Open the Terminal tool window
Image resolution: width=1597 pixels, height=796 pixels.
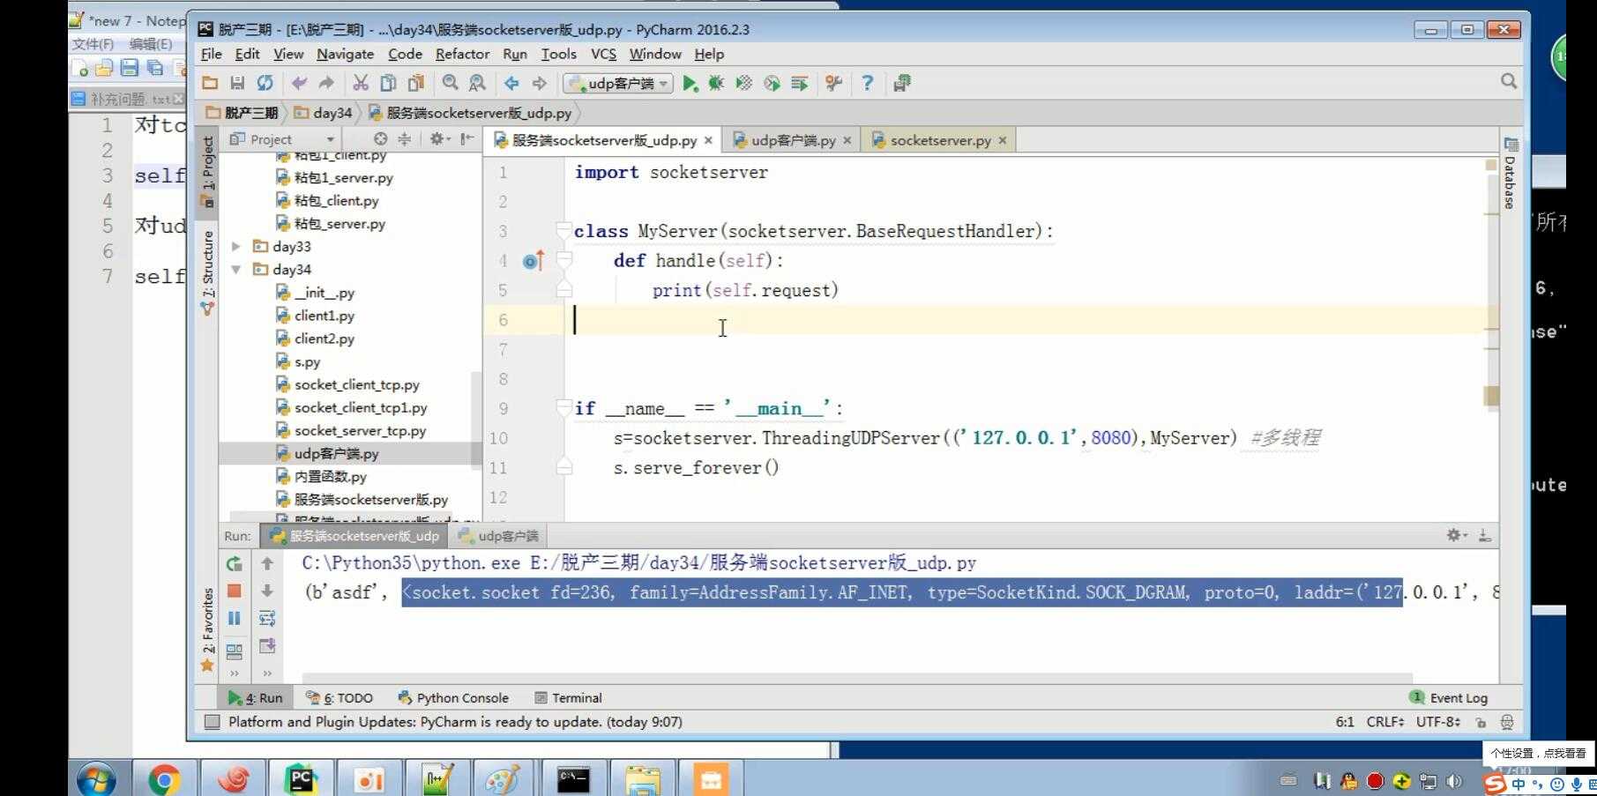[x=568, y=698]
